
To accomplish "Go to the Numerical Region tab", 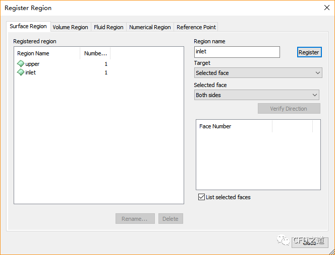I will pyautogui.click(x=150, y=27).
